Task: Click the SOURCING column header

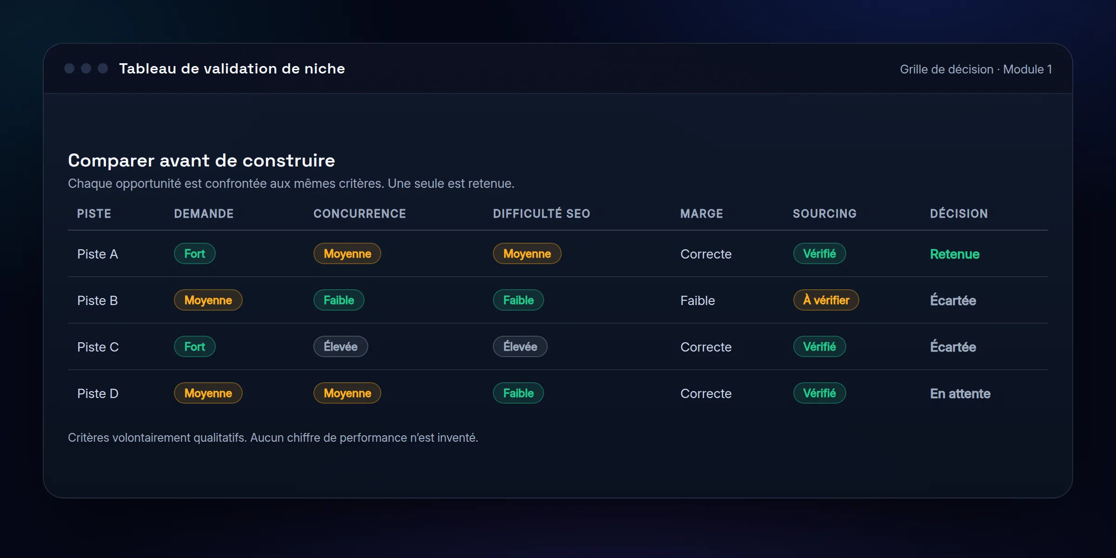Action: pos(824,213)
